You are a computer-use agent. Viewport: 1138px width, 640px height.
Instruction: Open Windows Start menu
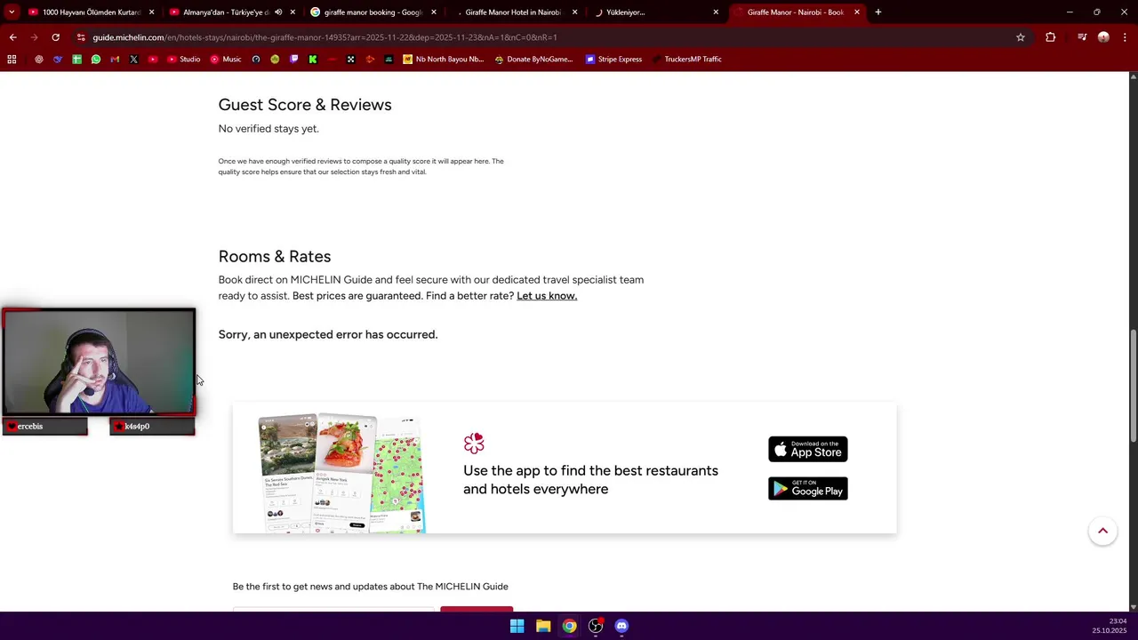(x=517, y=626)
